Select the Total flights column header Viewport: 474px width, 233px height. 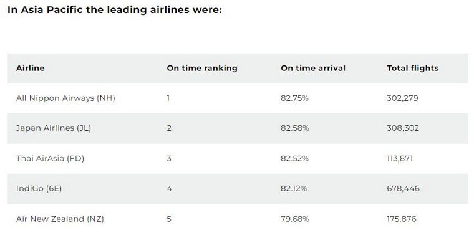413,68
